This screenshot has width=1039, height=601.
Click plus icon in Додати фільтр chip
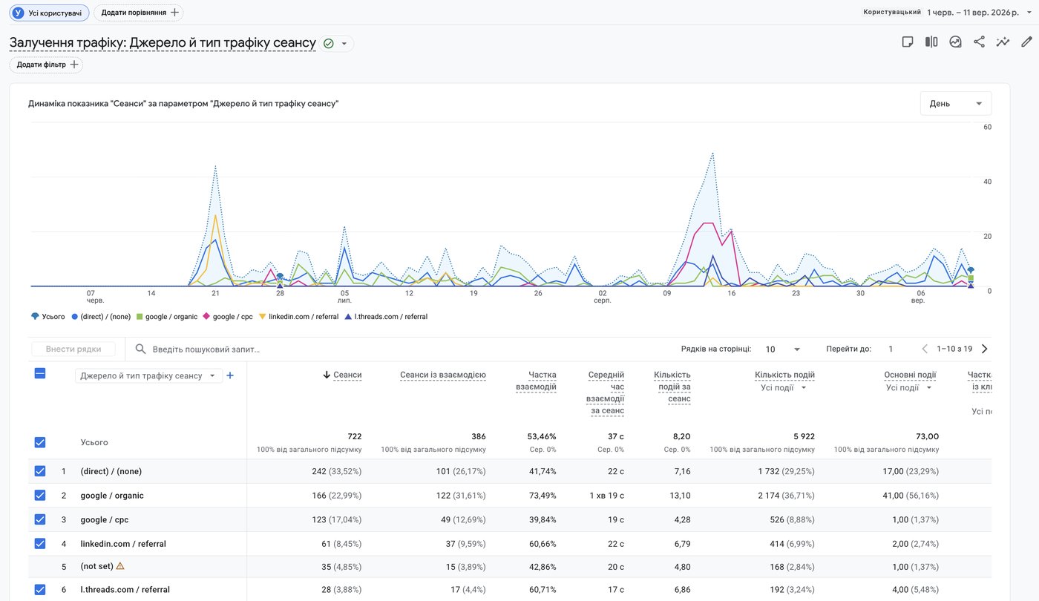[x=73, y=65]
